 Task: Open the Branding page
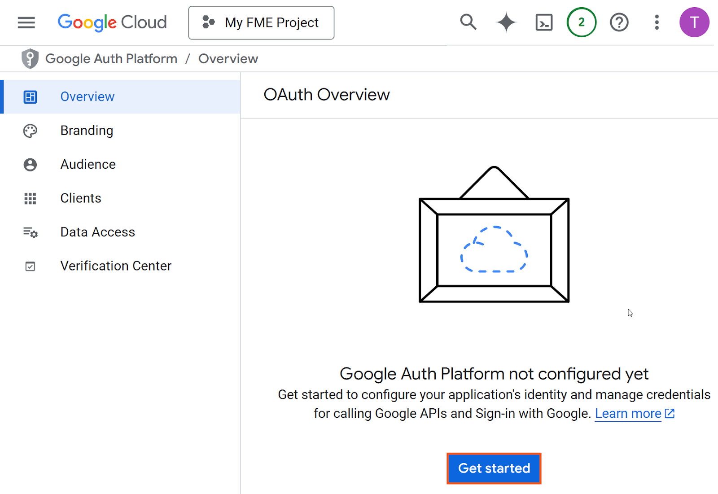(x=120, y=131)
